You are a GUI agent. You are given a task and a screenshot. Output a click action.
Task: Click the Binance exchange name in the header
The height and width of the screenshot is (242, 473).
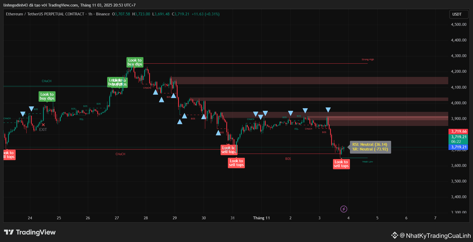click(103, 14)
